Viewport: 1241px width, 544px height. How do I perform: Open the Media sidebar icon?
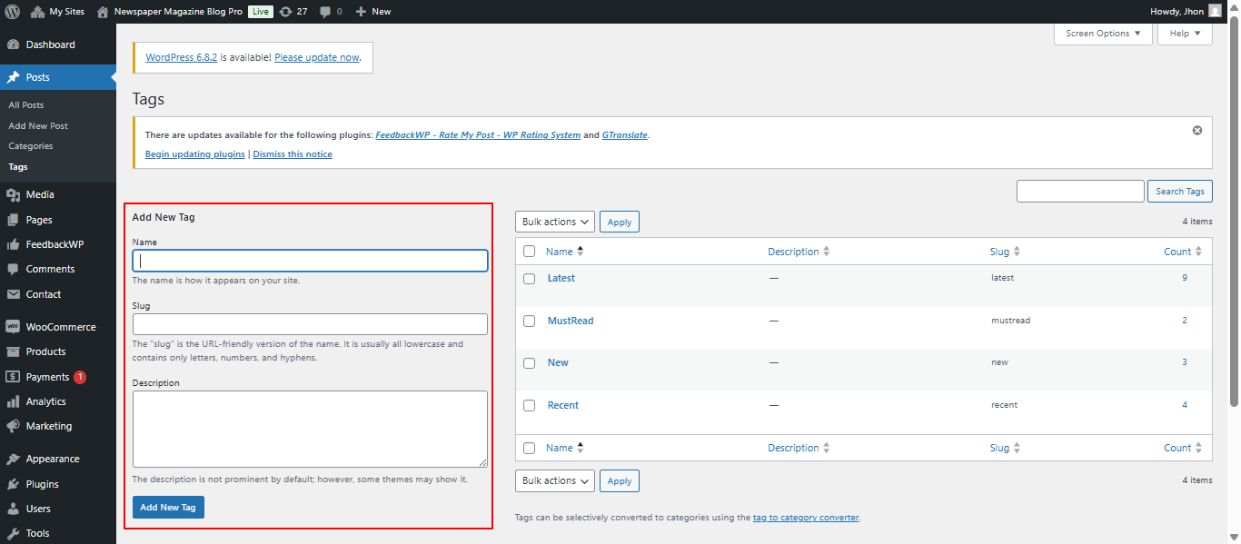click(x=14, y=194)
